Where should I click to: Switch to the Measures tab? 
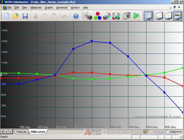pyautogui.click(x=21, y=132)
